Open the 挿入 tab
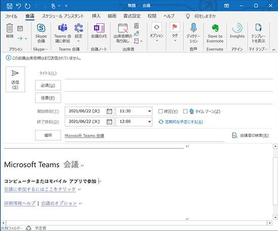Screen dimensions: 278x231 (x=96, y=16)
